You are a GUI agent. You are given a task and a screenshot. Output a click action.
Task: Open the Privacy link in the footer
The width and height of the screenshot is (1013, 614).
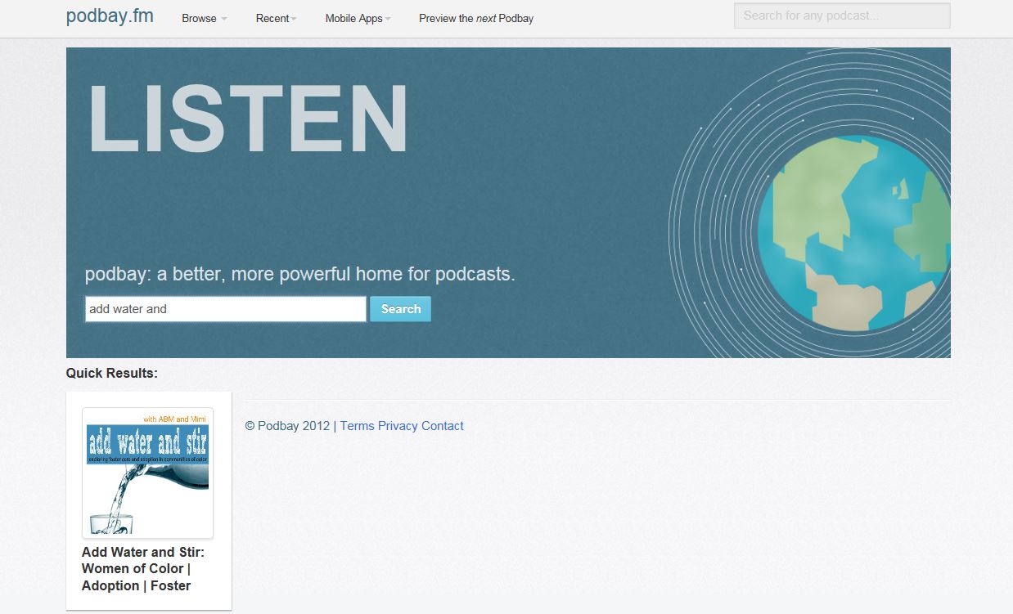(x=398, y=426)
